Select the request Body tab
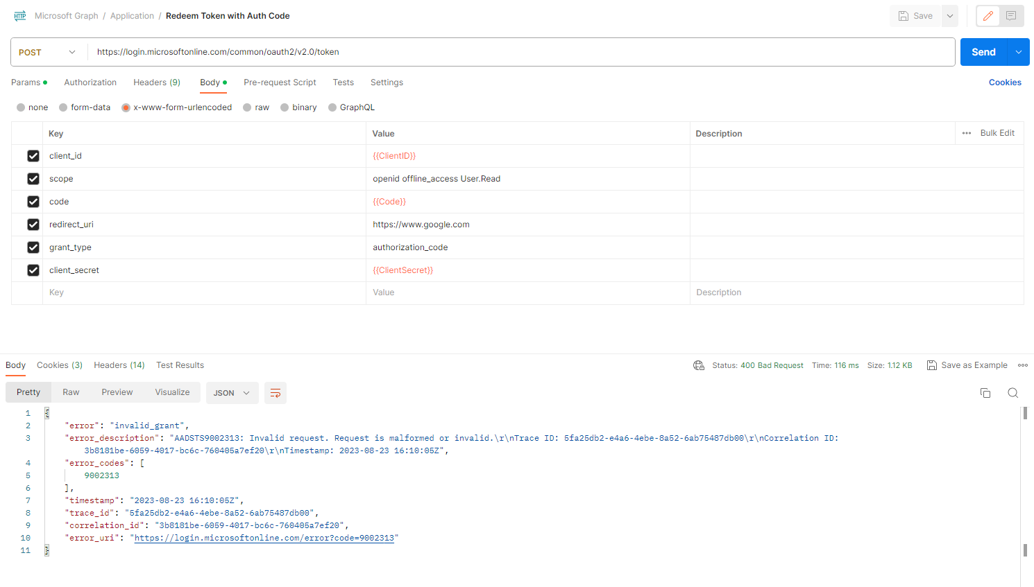Screen dimensions: 1034x587 coord(213,82)
